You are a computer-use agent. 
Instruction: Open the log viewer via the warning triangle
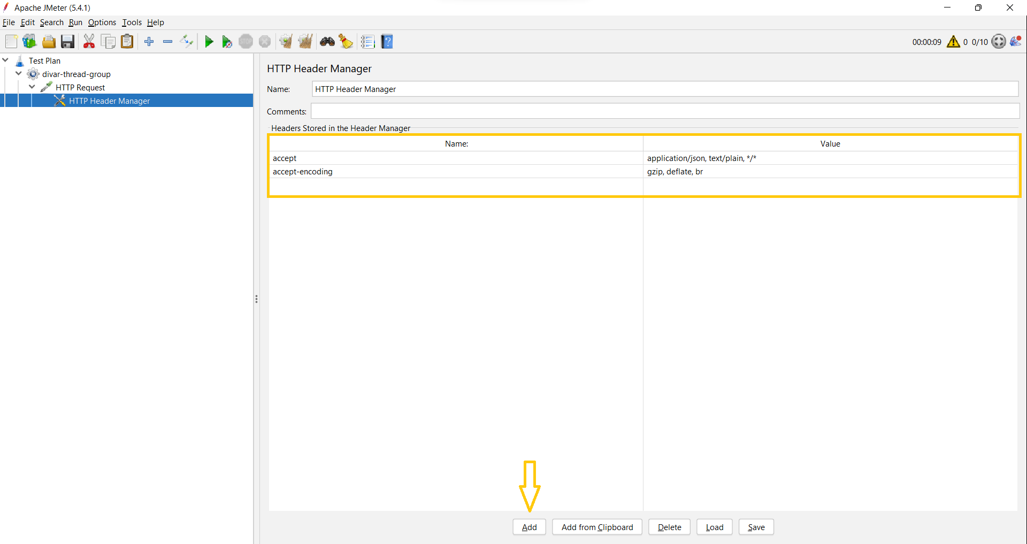[953, 42]
